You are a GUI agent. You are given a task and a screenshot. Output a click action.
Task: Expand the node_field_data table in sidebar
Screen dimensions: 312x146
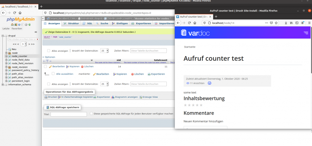tap(6, 60)
